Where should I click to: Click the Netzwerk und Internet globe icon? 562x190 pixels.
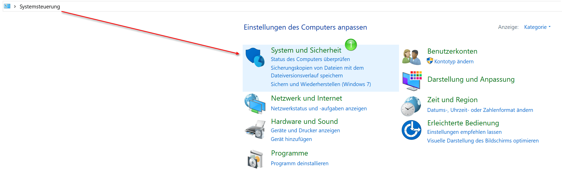tap(255, 104)
